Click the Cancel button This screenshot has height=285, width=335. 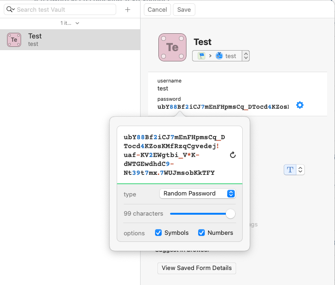[157, 10]
